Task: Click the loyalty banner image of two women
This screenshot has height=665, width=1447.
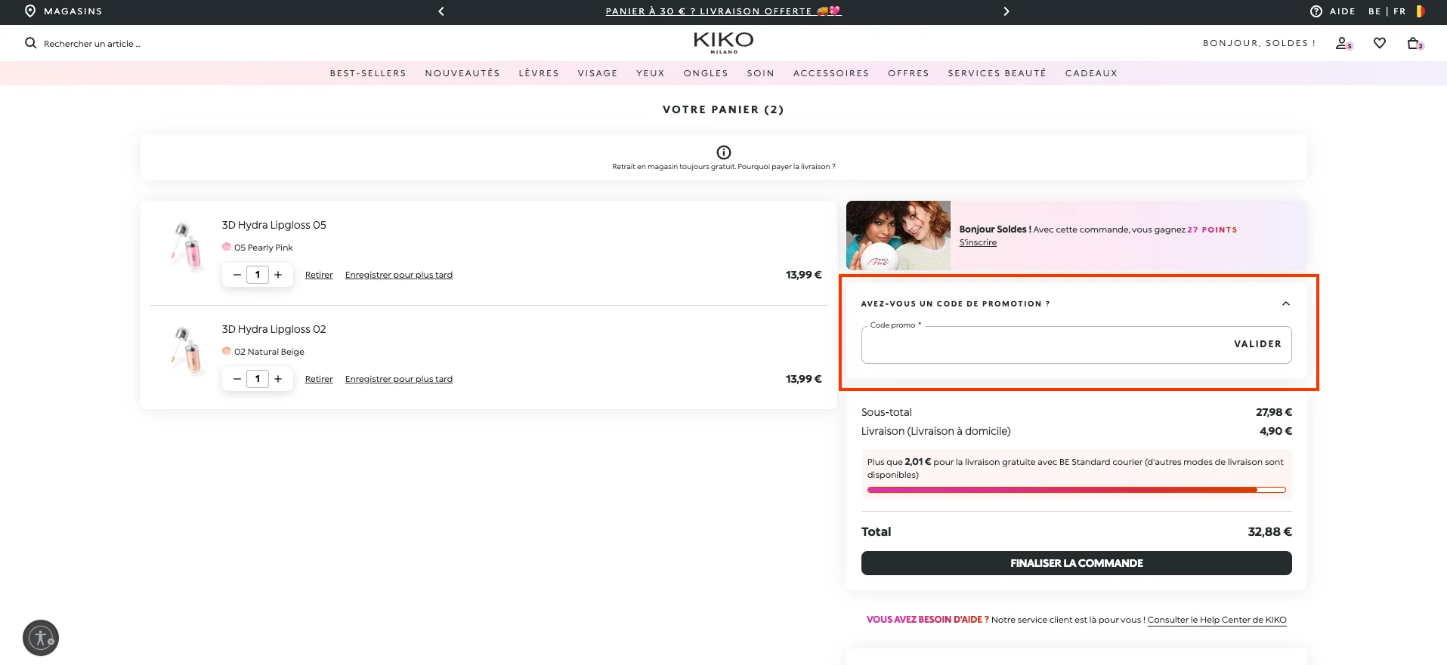Action: pos(898,236)
